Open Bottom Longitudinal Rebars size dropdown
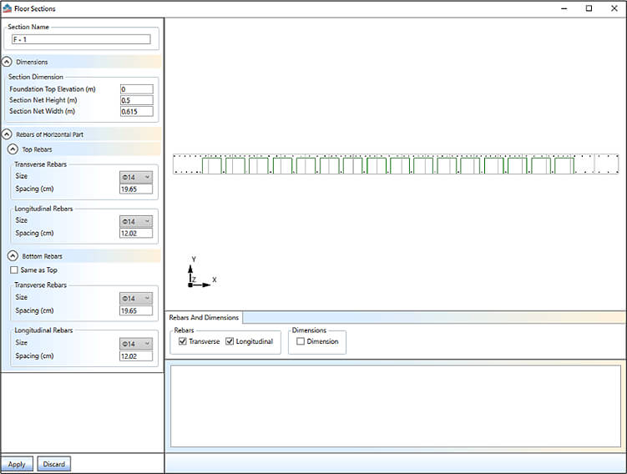This screenshot has width=627, height=474. pos(136,343)
